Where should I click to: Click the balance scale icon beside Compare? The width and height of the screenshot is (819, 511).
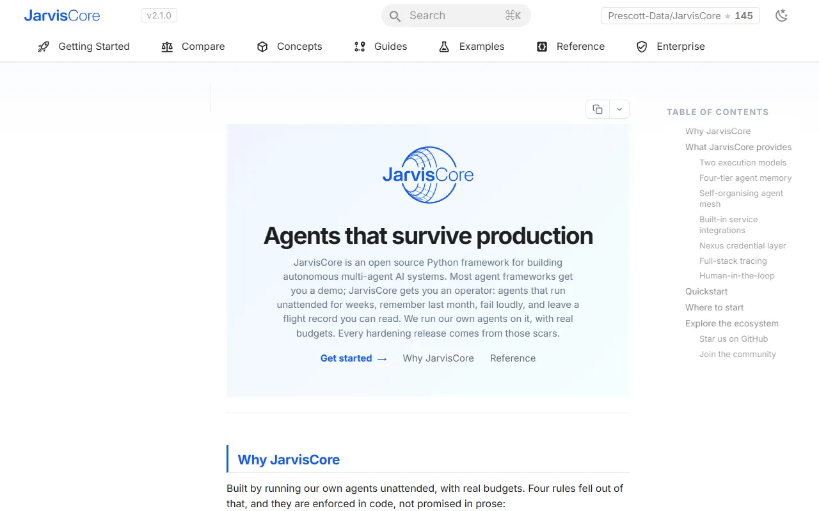click(x=167, y=47)
